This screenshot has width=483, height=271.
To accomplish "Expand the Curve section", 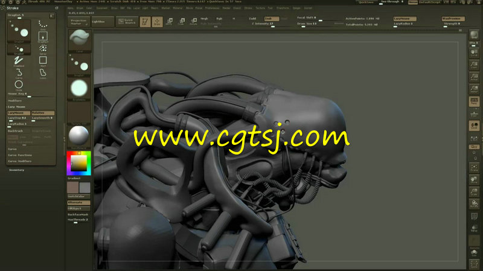I will pyautogui.click(x=12, y=149).
